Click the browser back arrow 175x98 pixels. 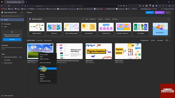pyautogui.click(x=2, y=6)
